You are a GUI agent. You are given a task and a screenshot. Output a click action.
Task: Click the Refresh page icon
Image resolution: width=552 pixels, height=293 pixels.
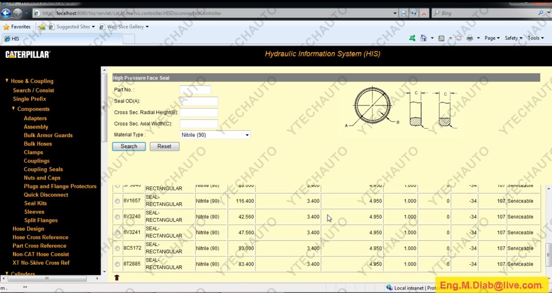click(x=413, y=13)
